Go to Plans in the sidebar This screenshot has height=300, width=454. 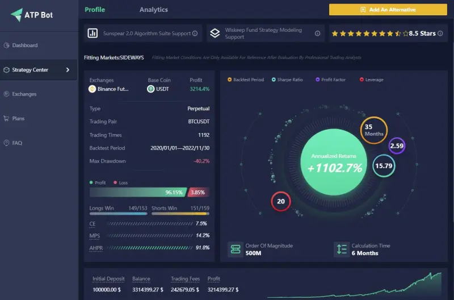coord(18,119)
